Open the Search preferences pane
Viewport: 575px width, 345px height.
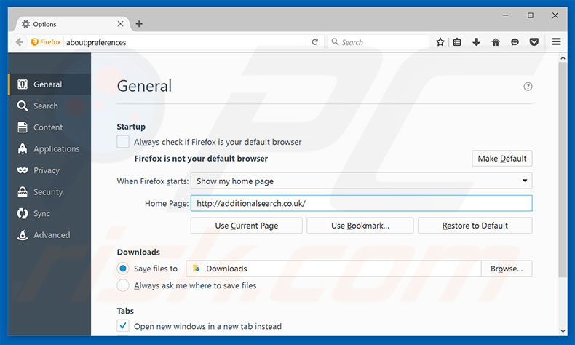49,106
